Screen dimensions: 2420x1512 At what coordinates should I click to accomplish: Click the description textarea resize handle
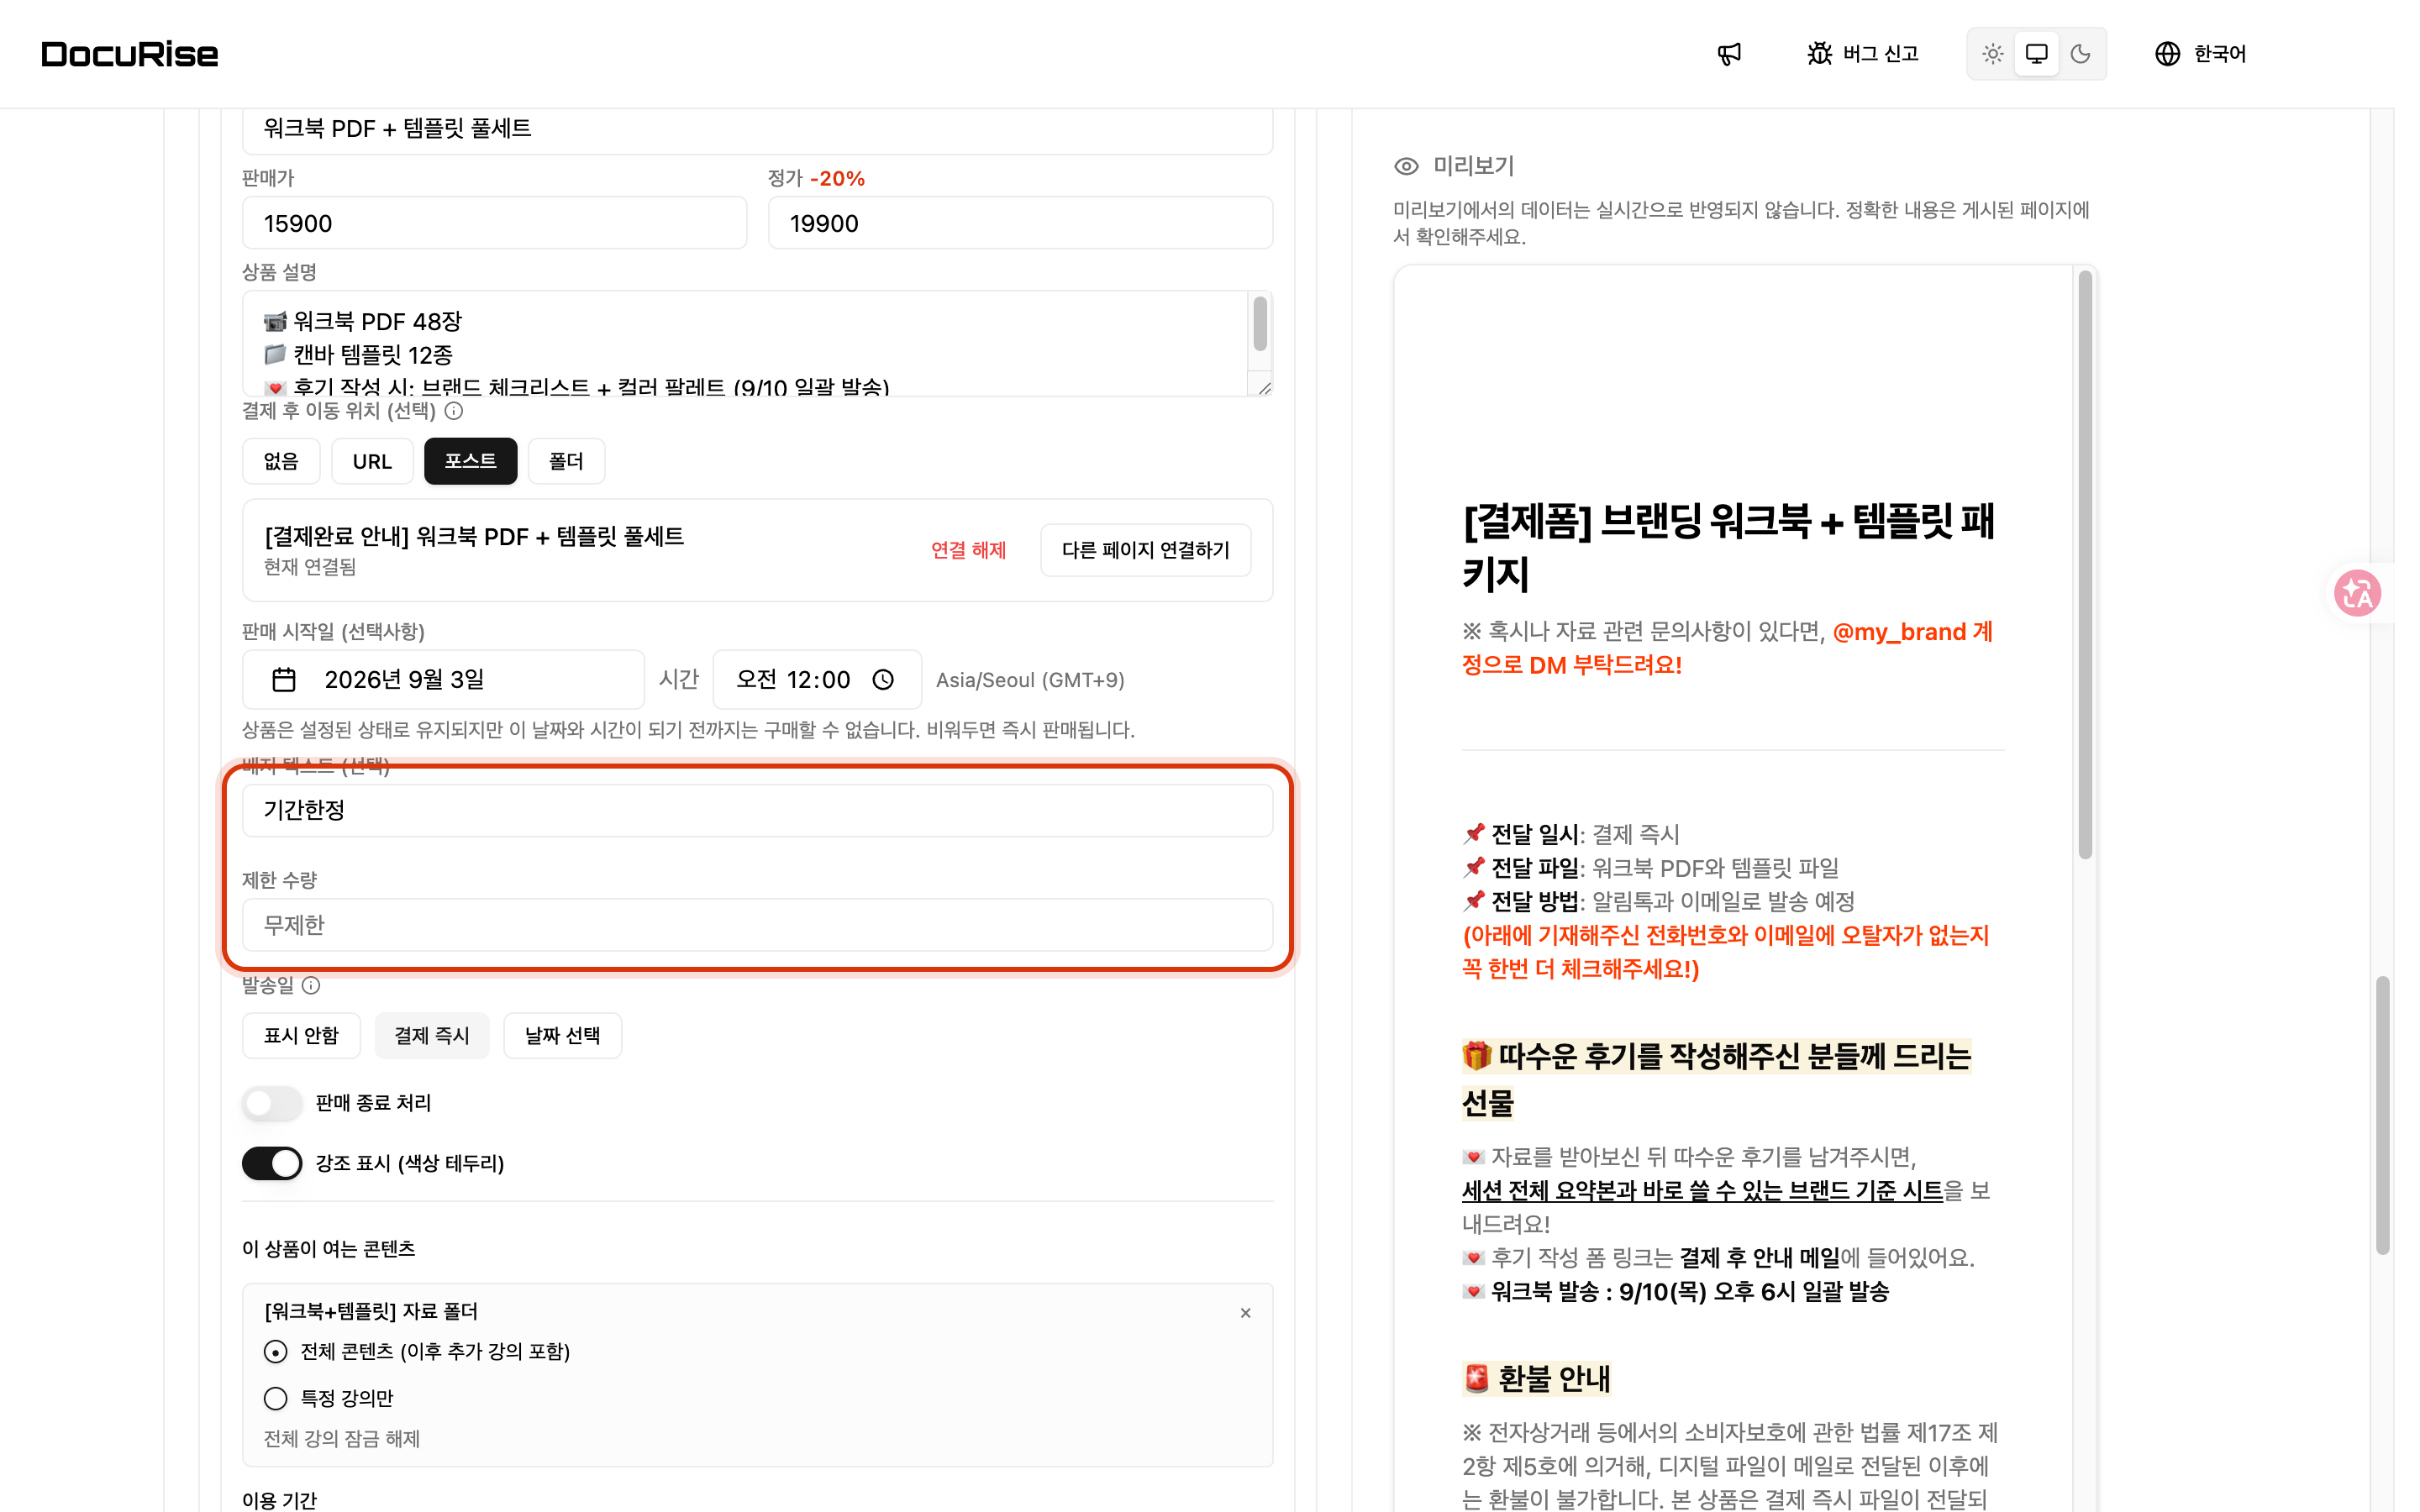[1264, 388]
